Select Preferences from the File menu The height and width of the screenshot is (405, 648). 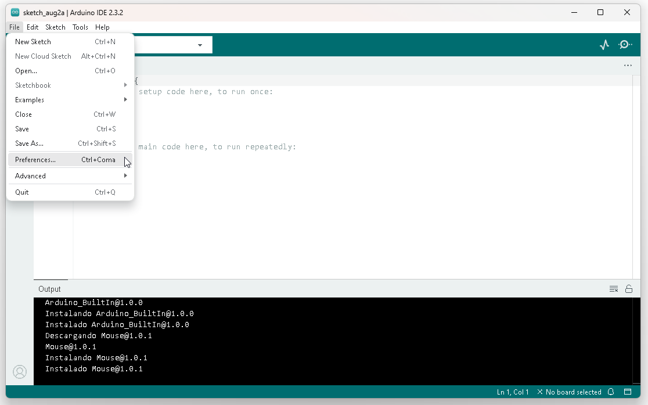[x=35, y=159]
